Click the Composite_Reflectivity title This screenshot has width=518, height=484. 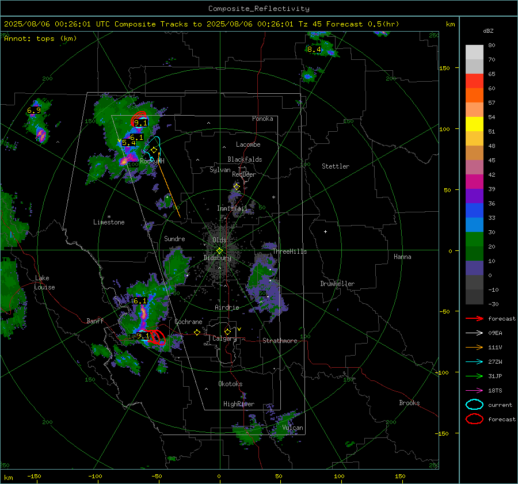tap(259, 9)
